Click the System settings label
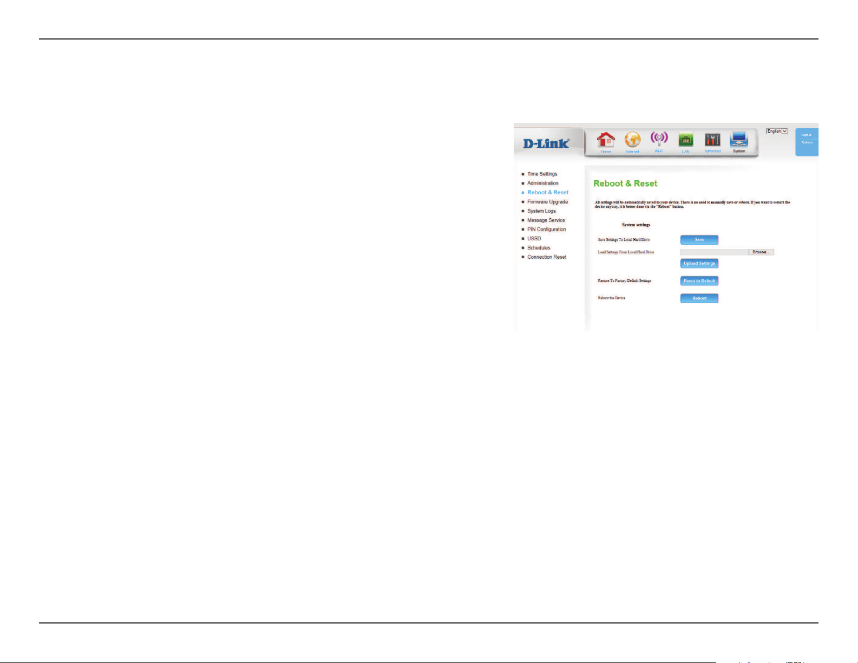Image resolution: width=858 pixels, height=663 pixels. 636,225
